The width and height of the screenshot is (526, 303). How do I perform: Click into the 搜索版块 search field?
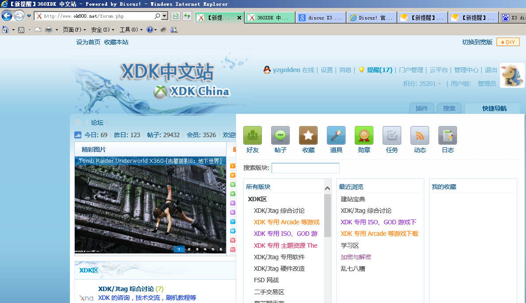pyautogui.click(x=305, y=168)
